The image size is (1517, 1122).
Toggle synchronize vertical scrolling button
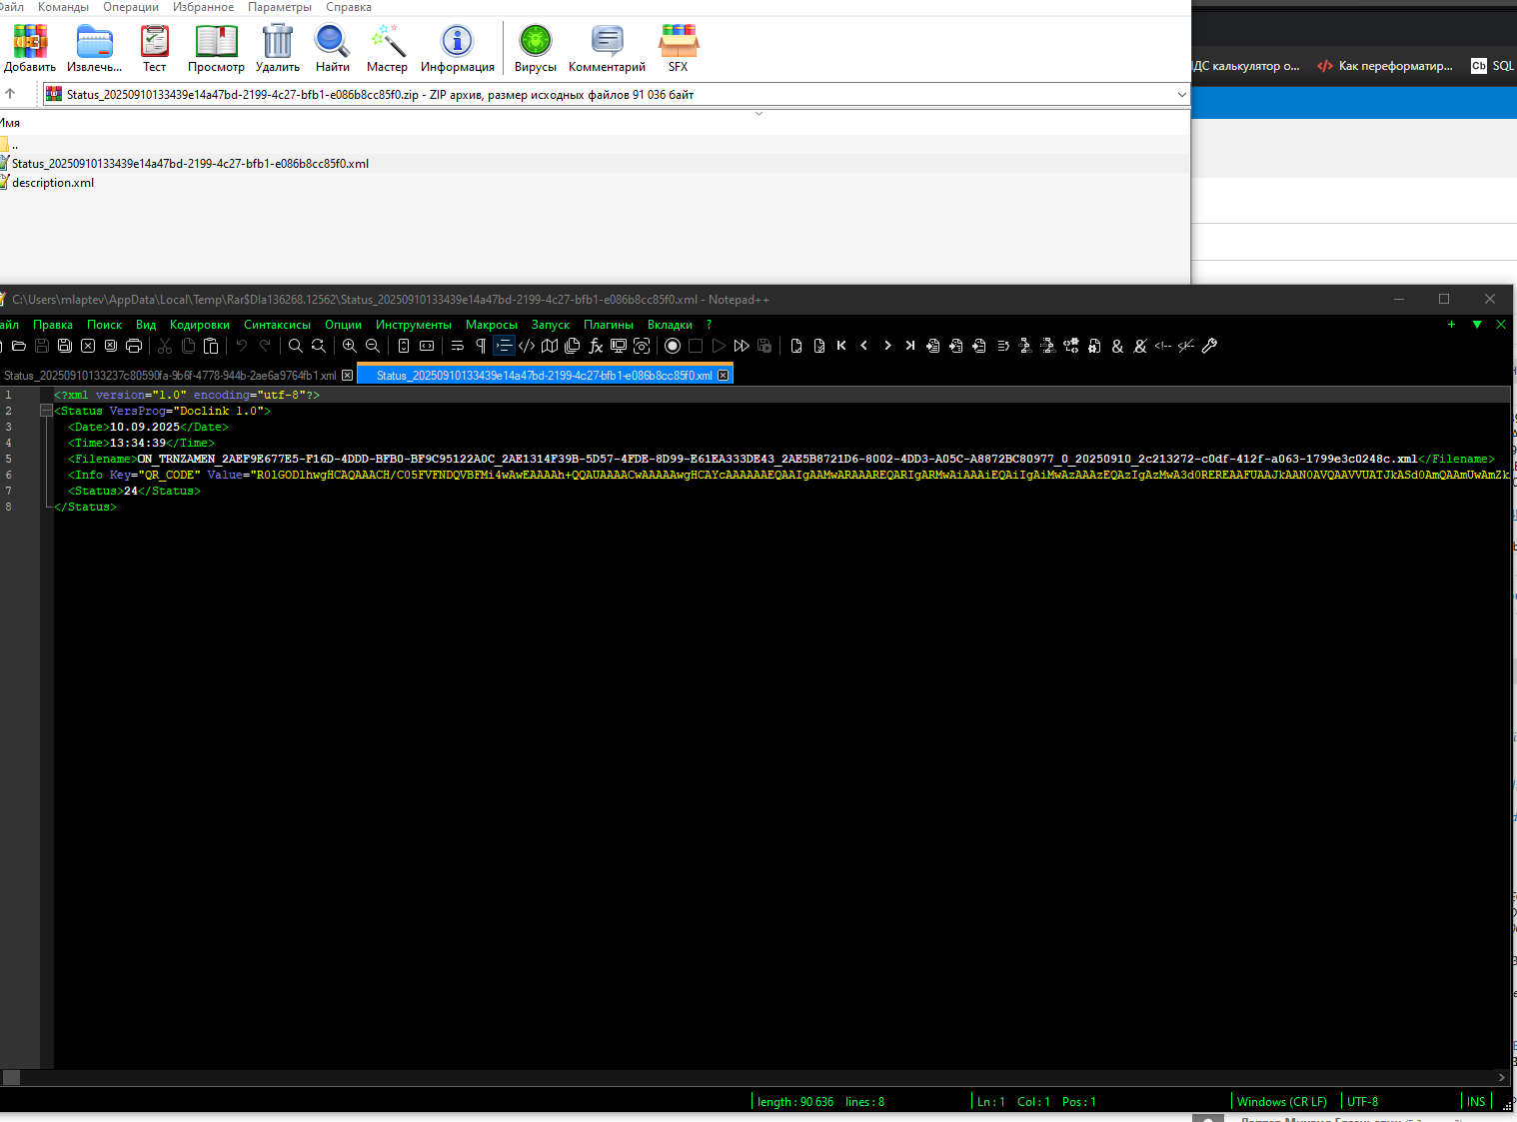coord(404,346)
